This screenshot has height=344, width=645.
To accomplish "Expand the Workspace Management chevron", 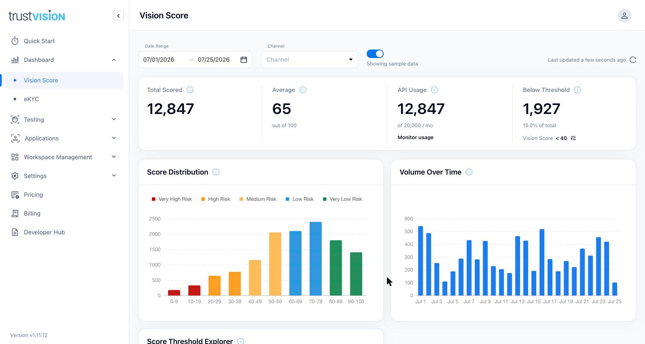I will (114, 157).
